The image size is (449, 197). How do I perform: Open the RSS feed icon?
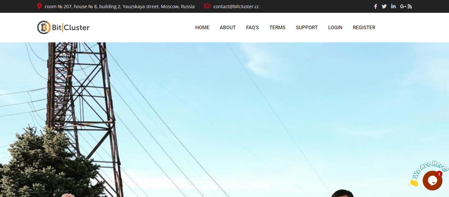tap(410, 6)
